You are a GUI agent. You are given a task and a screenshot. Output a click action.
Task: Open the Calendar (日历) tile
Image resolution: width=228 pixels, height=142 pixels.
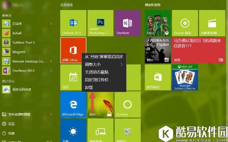tap(71, 77)
